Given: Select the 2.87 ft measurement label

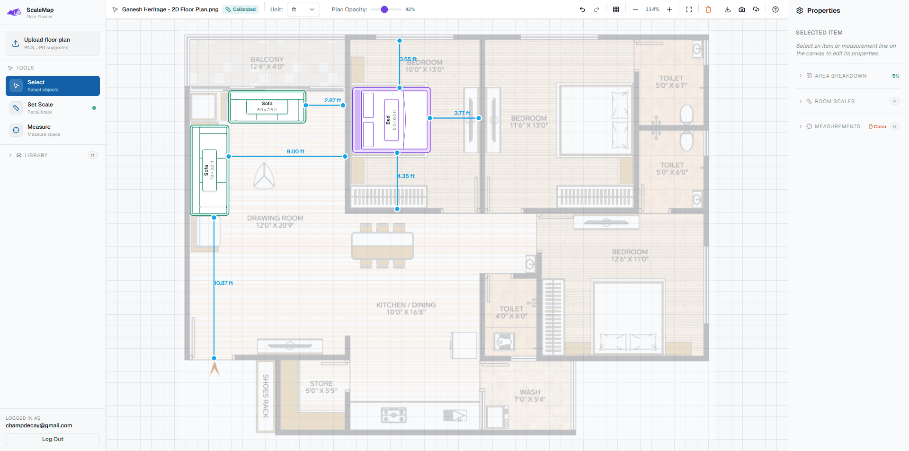Looking at the screenshot, I should pos(332,100).
